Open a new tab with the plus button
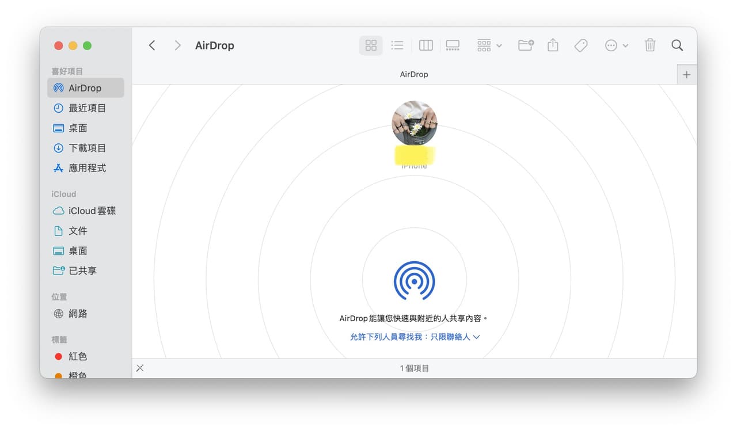Image resolution: width=737 pixels, height=431 pixels. click(686, 74)
